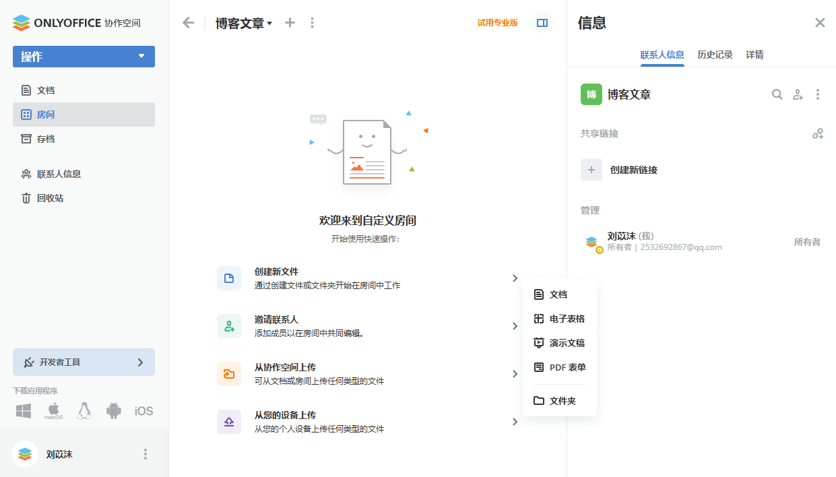Open the 操作 actions dropdown button

point(84,57)
